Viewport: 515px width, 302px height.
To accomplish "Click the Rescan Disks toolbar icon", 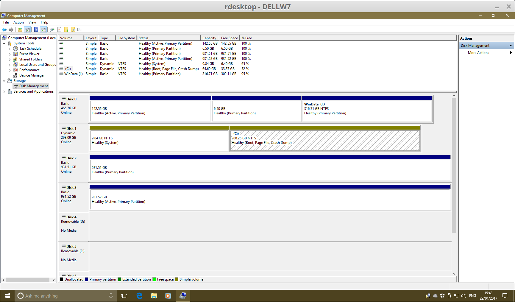I will [x=52, y=29].
